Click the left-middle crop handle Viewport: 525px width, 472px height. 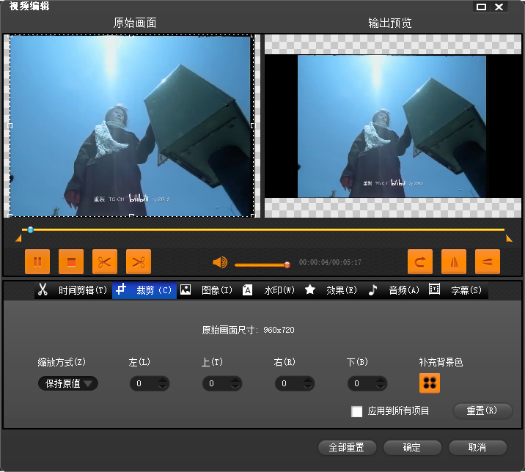10,126
